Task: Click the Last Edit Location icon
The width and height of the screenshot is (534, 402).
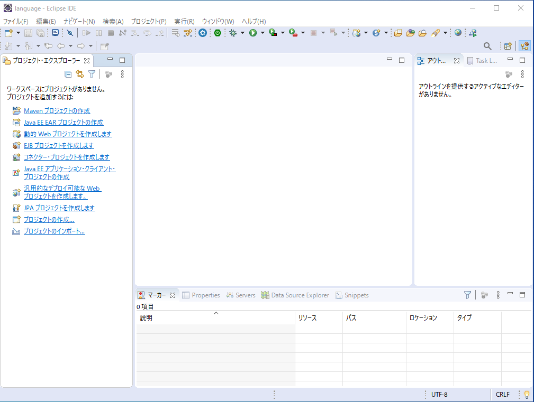Action: click(48, 46)
